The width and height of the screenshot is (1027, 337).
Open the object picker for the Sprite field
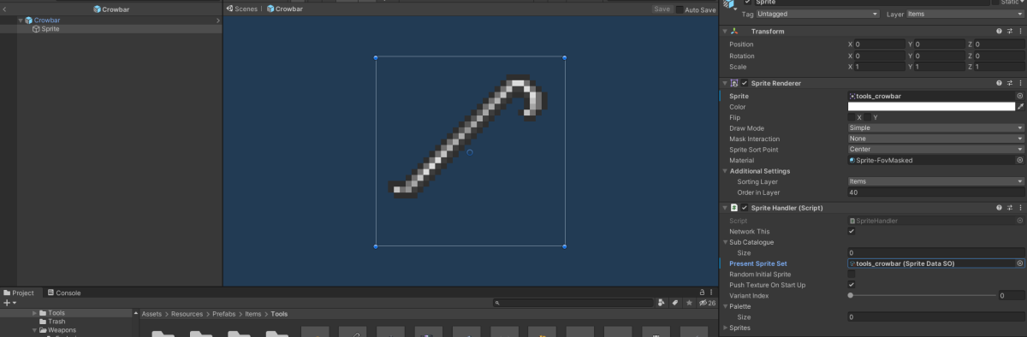click(1019, 97)
